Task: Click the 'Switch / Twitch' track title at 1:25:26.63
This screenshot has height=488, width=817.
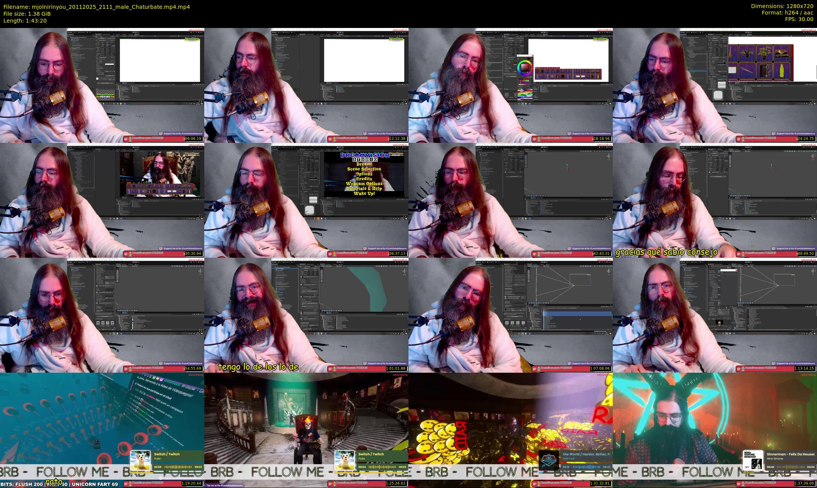Action: tap(371, 454)
